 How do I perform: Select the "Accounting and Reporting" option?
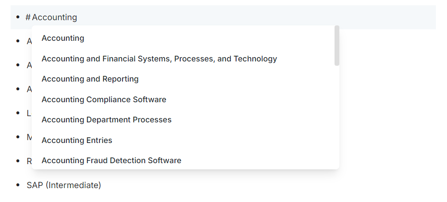tap(90, 79)
